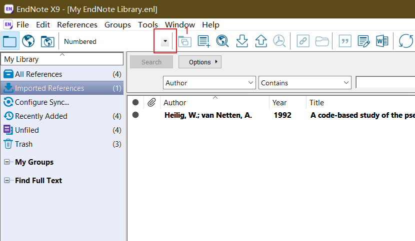Click the Sync Library icon
Screen dimensions: 415x241
click(405, 41)
